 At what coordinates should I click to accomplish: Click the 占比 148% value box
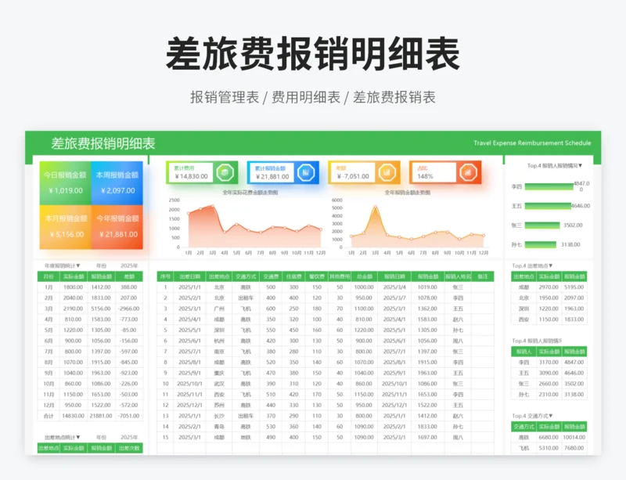434,172
